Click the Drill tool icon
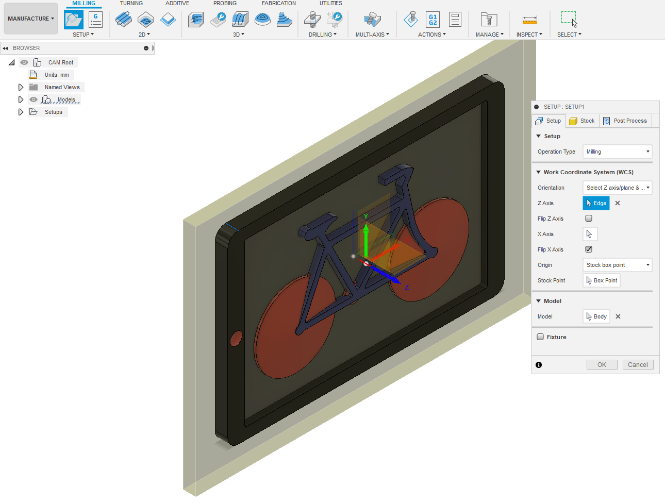This screenshot has width=665, height=503. tap(312, 20)
